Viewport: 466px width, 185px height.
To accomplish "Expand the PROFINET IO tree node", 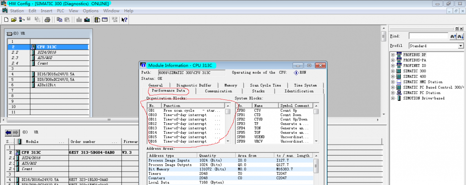I will pos(393,66).
